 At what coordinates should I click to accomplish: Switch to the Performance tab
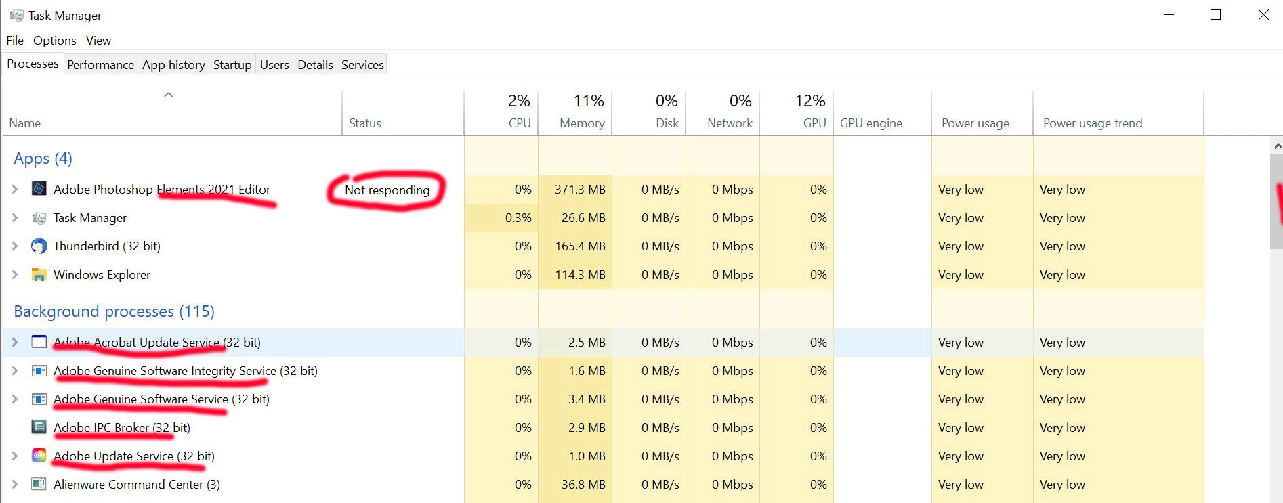(x=100, y=65)
